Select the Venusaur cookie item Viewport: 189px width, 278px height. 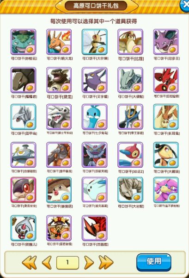24,42
